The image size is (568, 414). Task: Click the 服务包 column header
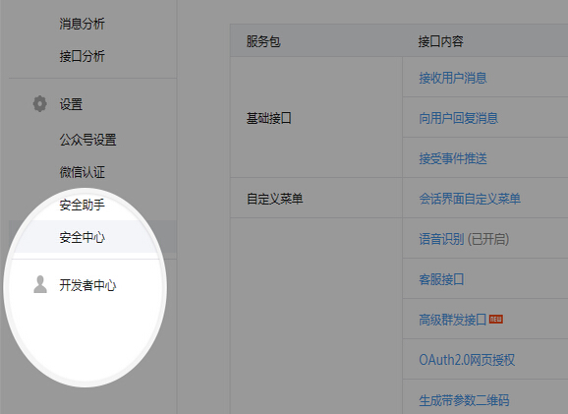click(263, 41)
